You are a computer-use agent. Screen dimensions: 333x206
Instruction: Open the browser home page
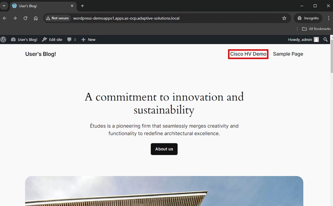pos(36,18)
